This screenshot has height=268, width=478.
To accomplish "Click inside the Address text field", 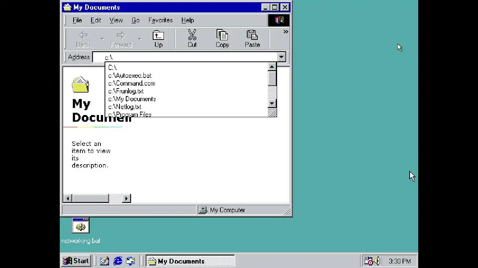I will pos(185,57).
